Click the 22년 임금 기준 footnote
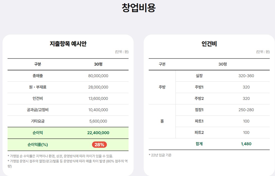This screenshot has width=275, height=176. point(160,155)
